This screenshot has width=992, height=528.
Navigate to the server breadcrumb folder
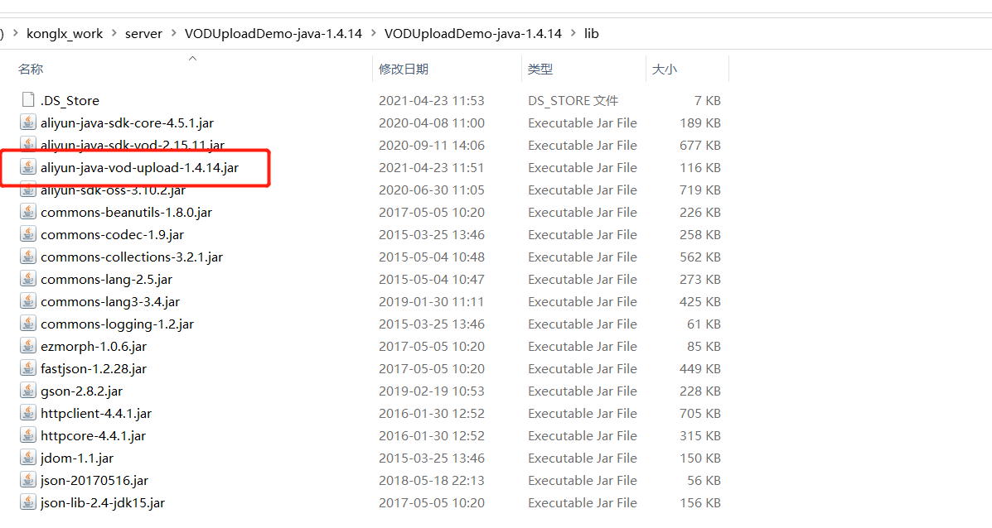pos(144,34)
